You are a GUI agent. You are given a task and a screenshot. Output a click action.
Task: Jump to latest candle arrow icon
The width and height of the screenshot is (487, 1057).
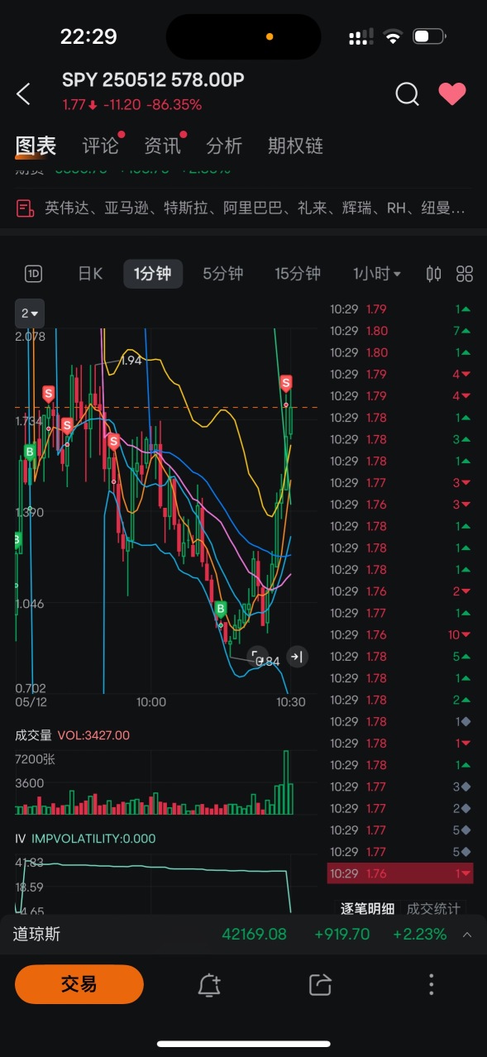(x=298, y=657)
